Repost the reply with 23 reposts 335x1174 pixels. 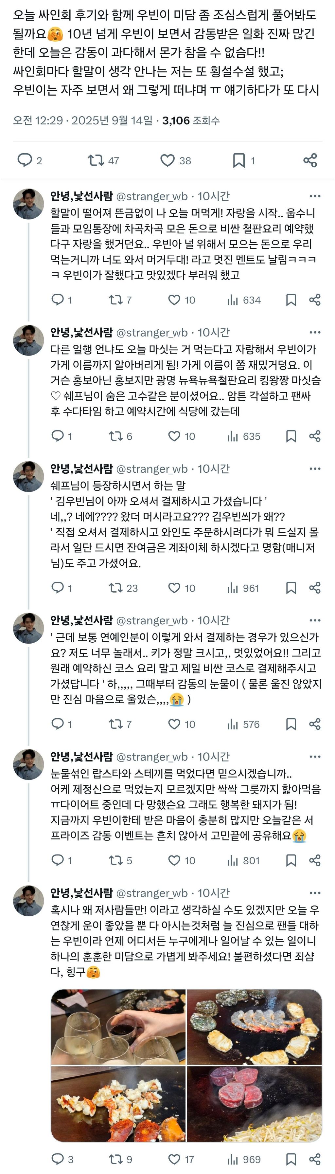(115, 588)
